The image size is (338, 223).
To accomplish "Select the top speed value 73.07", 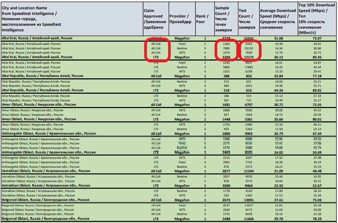I will [317, 38].
